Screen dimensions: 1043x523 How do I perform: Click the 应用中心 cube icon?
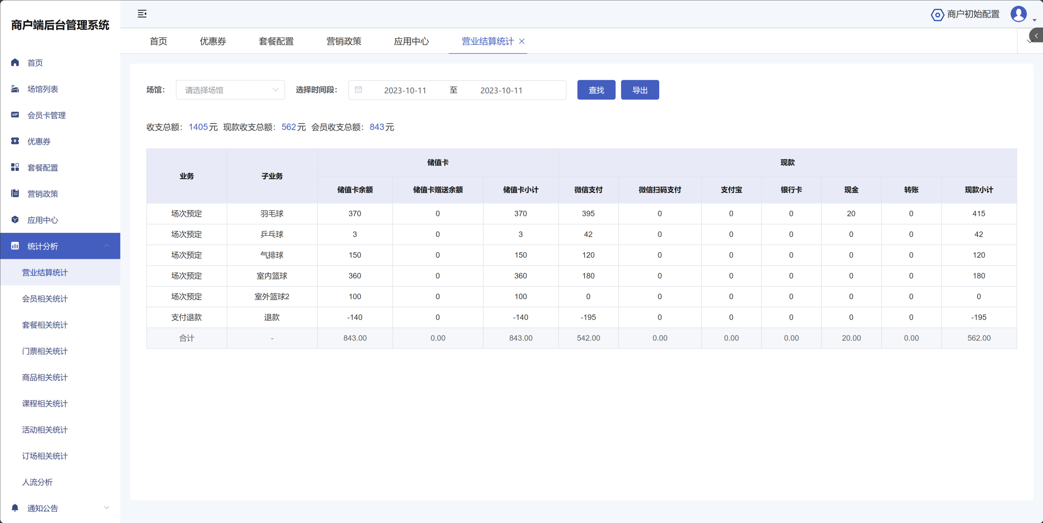15,220
